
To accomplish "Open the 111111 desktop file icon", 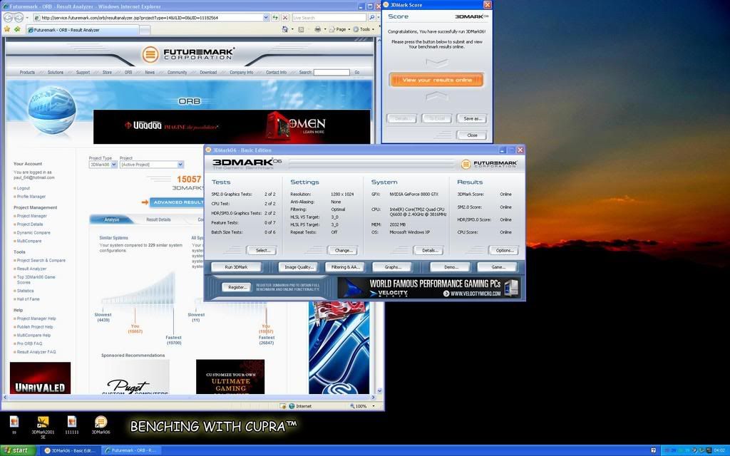I will click(72, 425).
